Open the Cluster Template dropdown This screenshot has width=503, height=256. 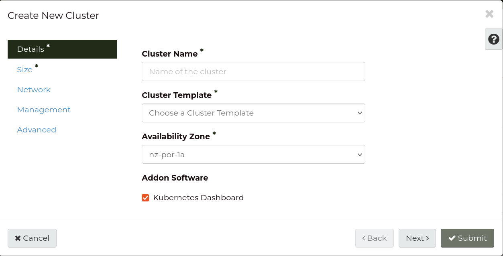253,113
